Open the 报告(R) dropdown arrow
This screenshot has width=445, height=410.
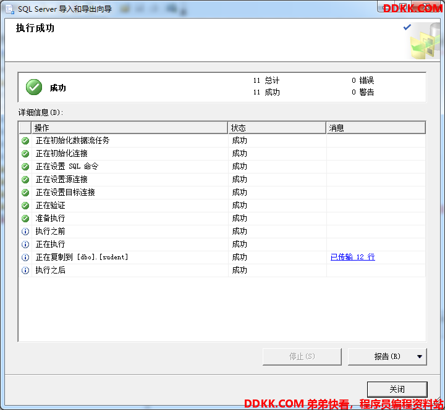tap(420, 357)
